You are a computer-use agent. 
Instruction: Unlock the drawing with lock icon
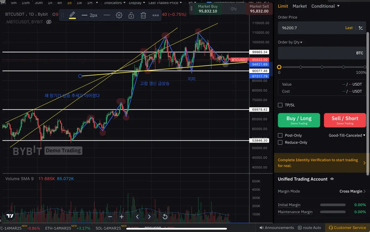pos(131,15)
